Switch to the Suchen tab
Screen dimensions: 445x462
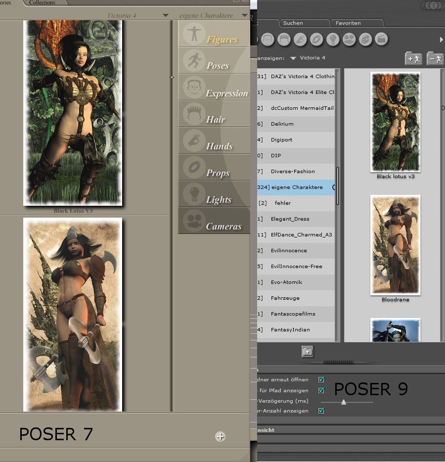pyautogui.click(x=293, y=23)
